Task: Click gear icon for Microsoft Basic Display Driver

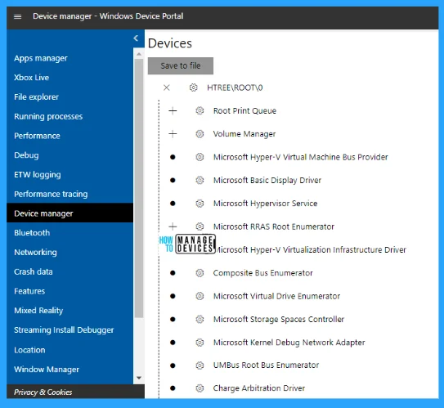Action: point(200,180)
